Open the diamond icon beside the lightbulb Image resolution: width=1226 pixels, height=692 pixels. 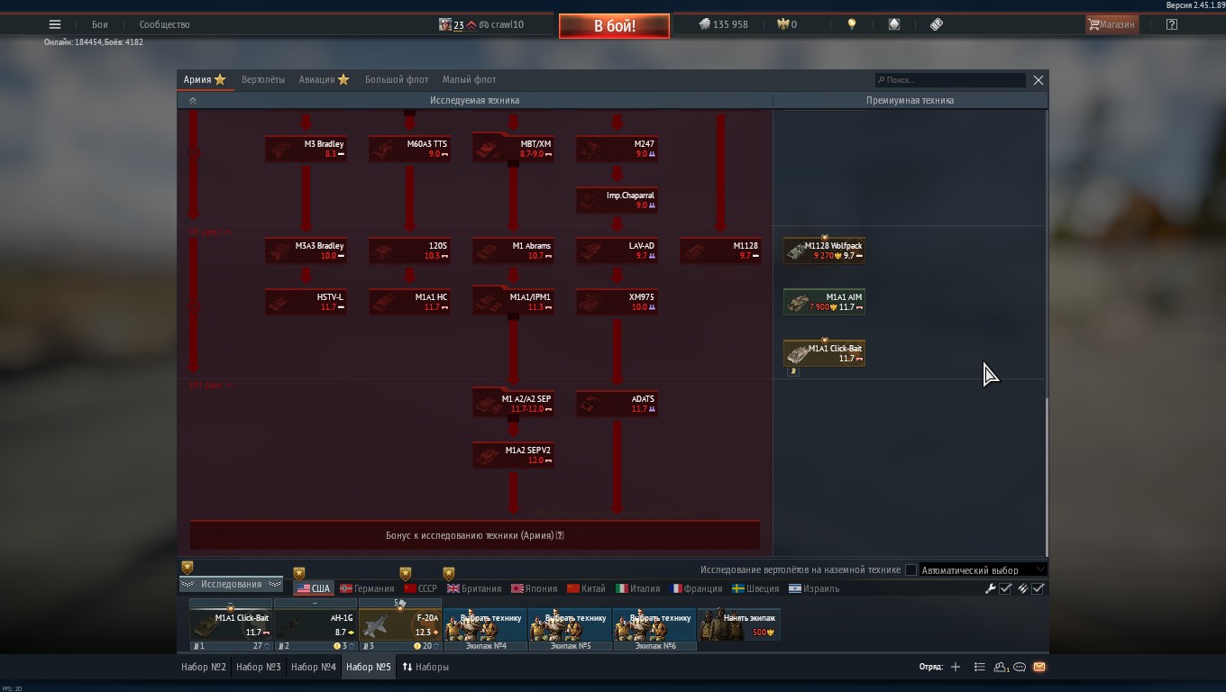tap(894, 24)
